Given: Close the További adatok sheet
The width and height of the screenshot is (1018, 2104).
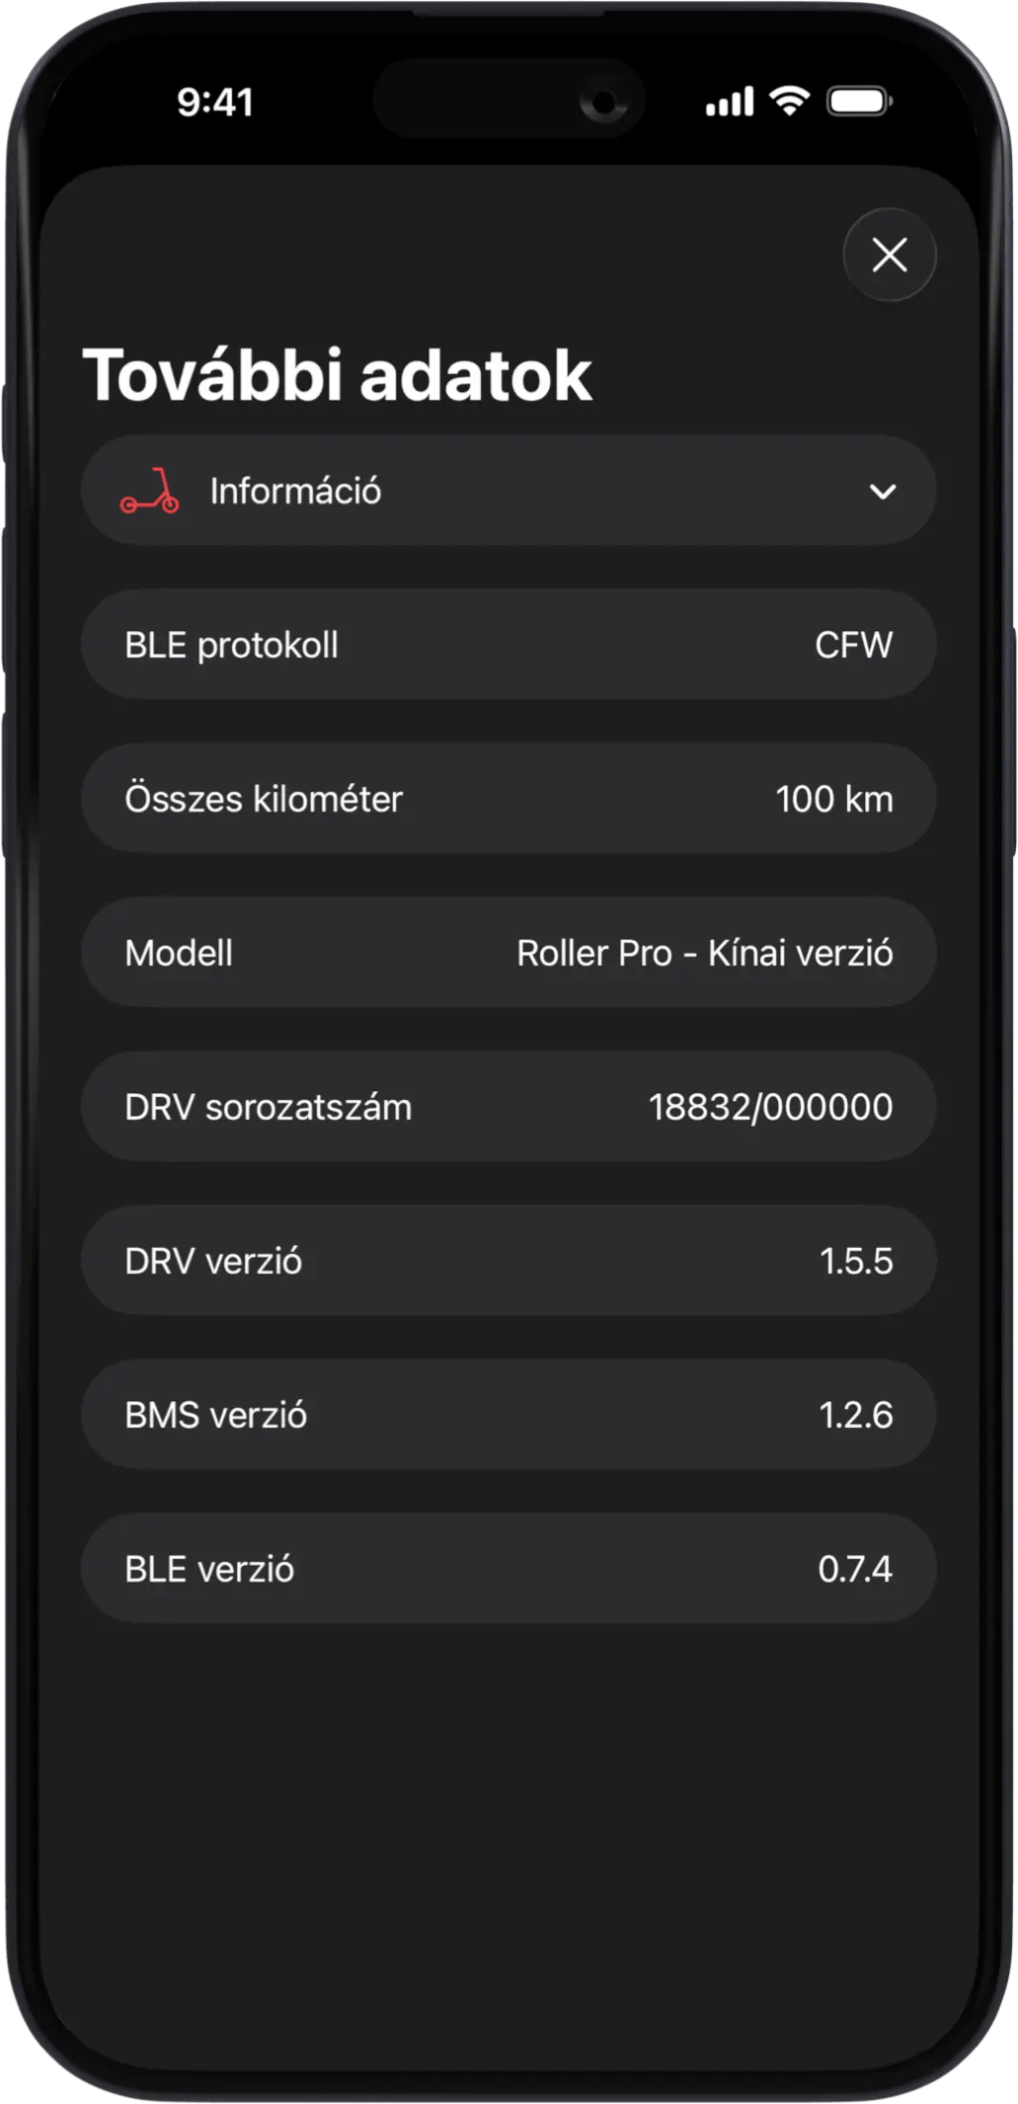Looking at the screenshot, I should (889, 255).
